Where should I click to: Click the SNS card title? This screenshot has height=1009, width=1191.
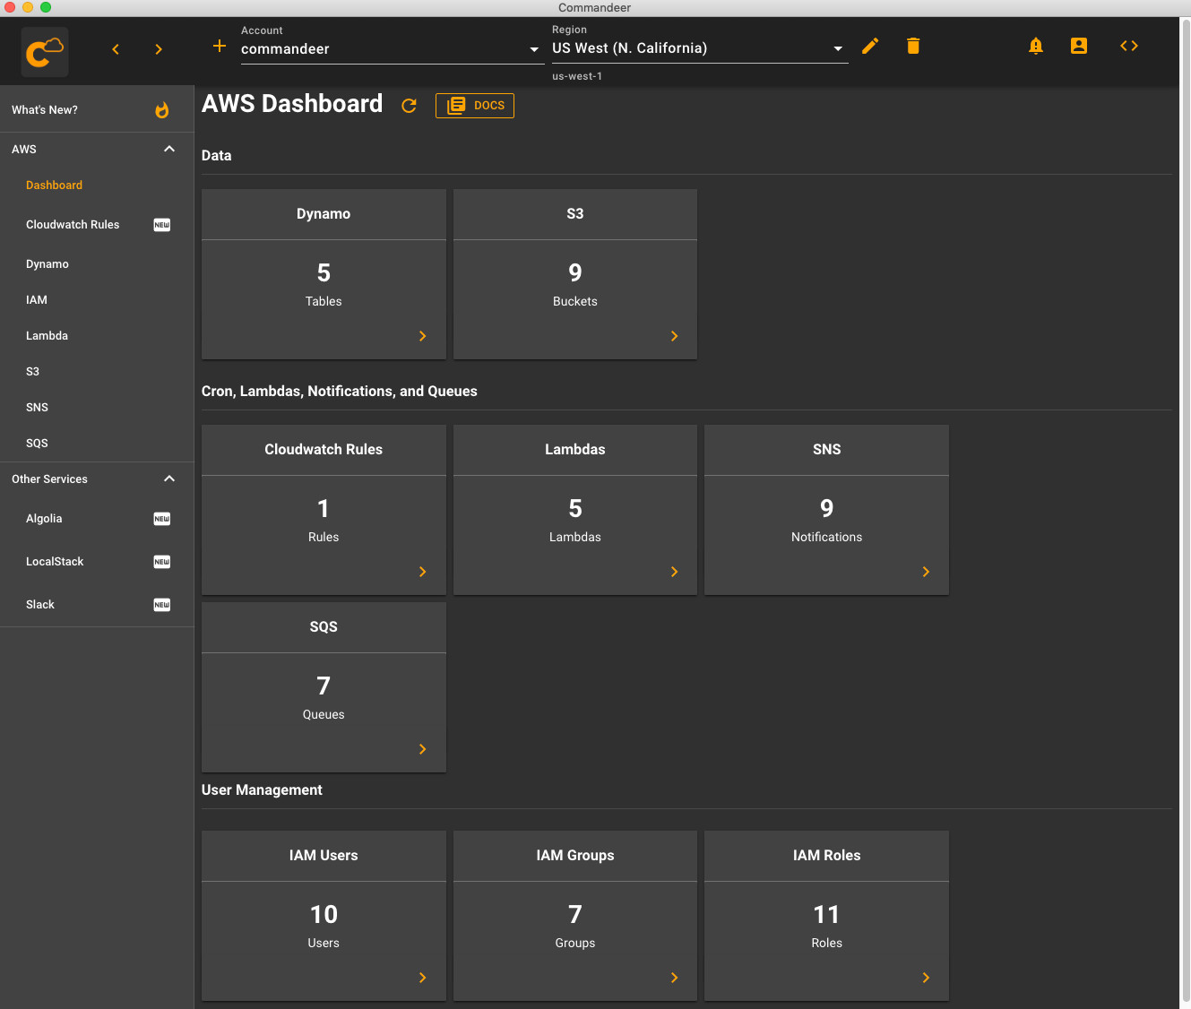826,450
